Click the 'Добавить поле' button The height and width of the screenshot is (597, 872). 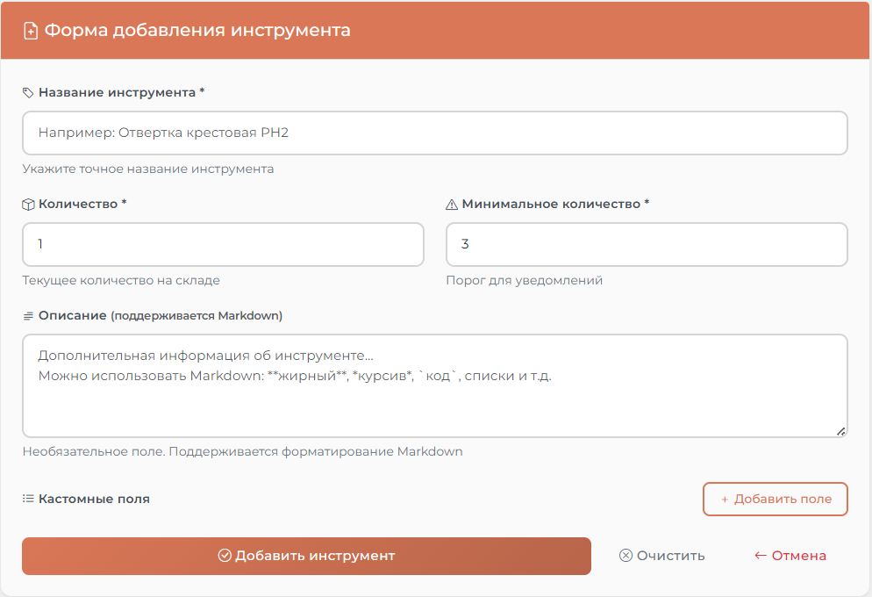tap(775, 498)
